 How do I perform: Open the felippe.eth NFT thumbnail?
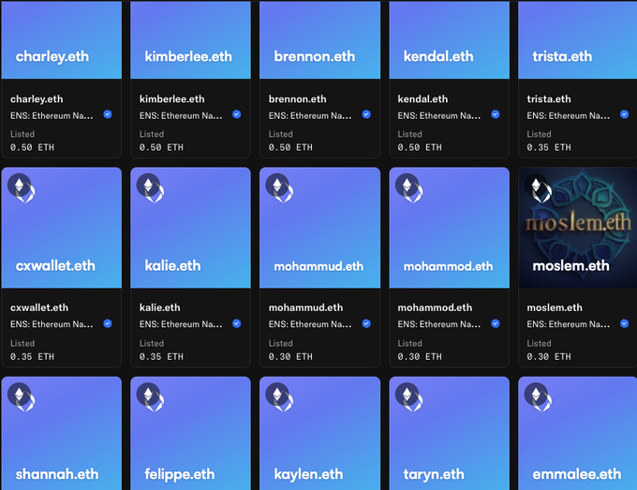(x=190, y=433)
